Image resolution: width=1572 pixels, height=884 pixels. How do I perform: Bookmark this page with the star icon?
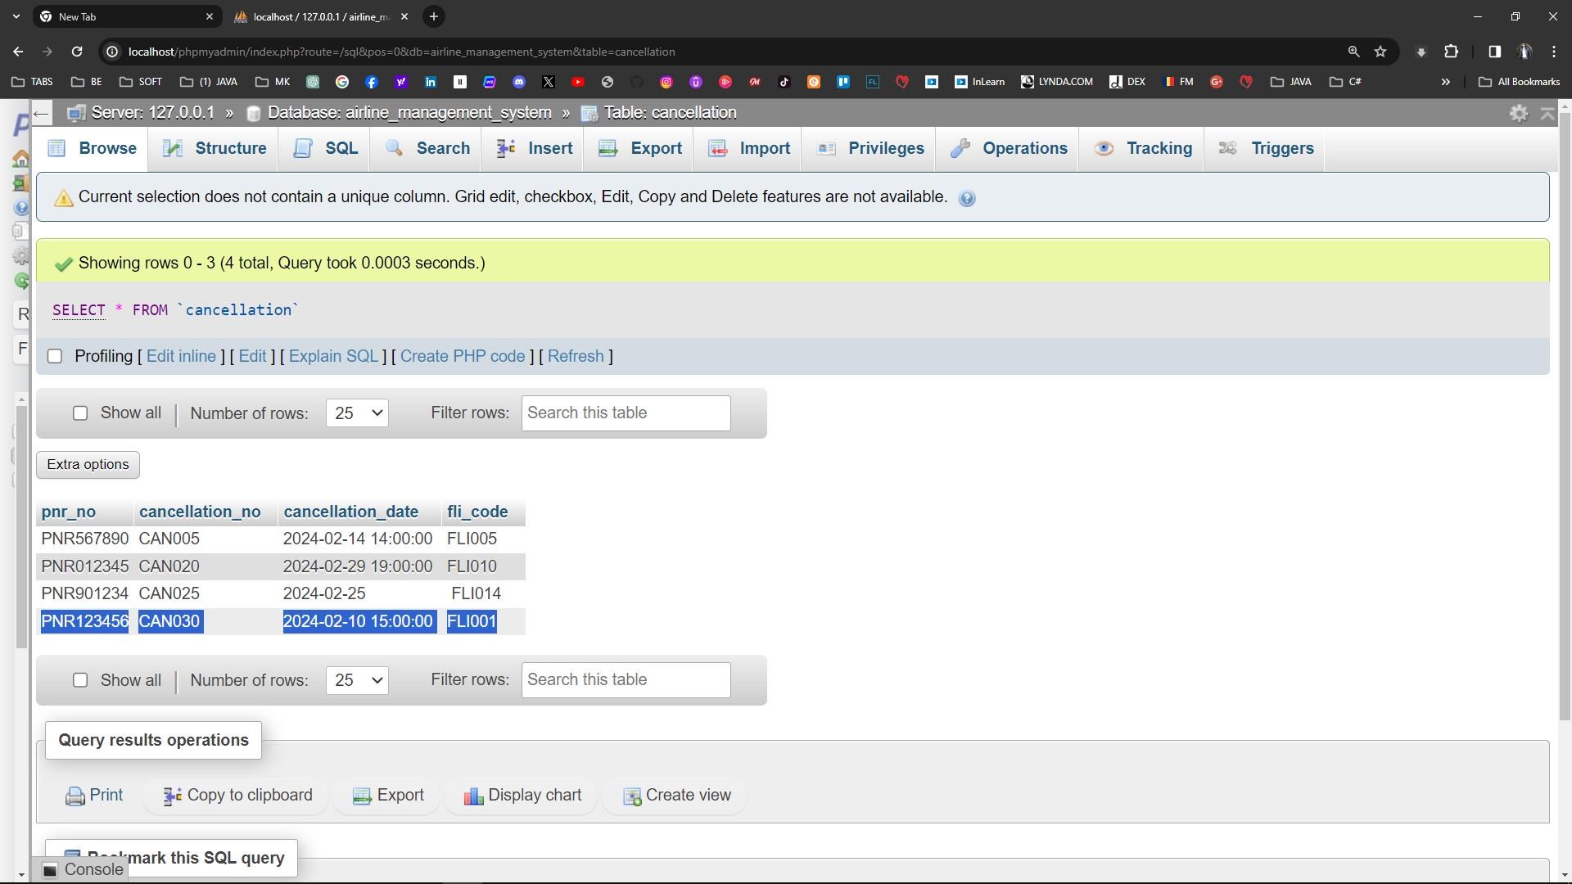coord(1380,52)
